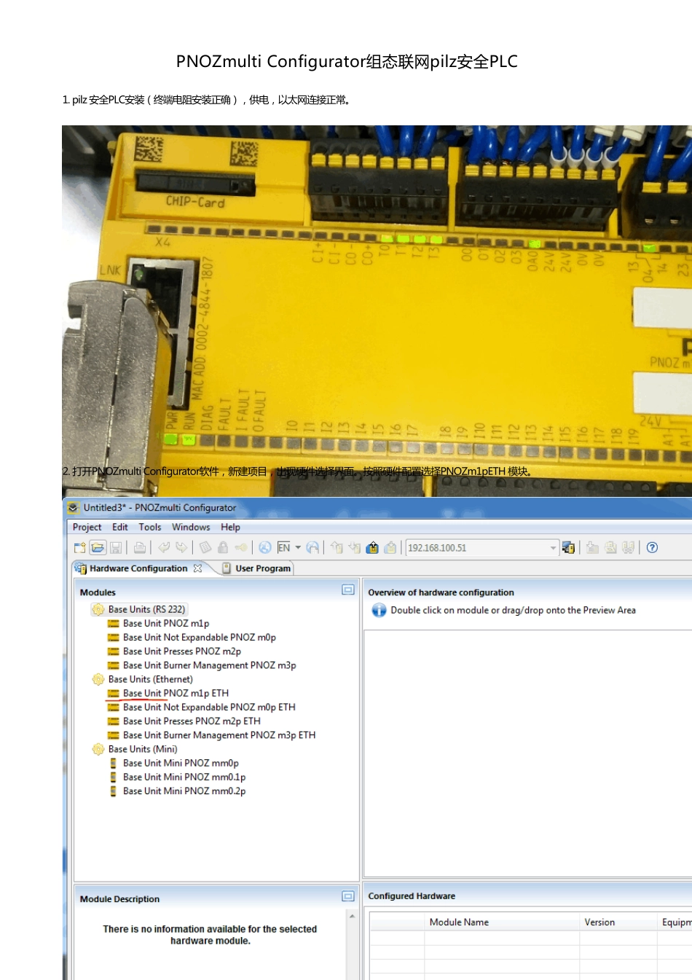Screen dimensions: 692x980
Task: Select Base Unit PNOZ m1p ETH
Action: 176,693
